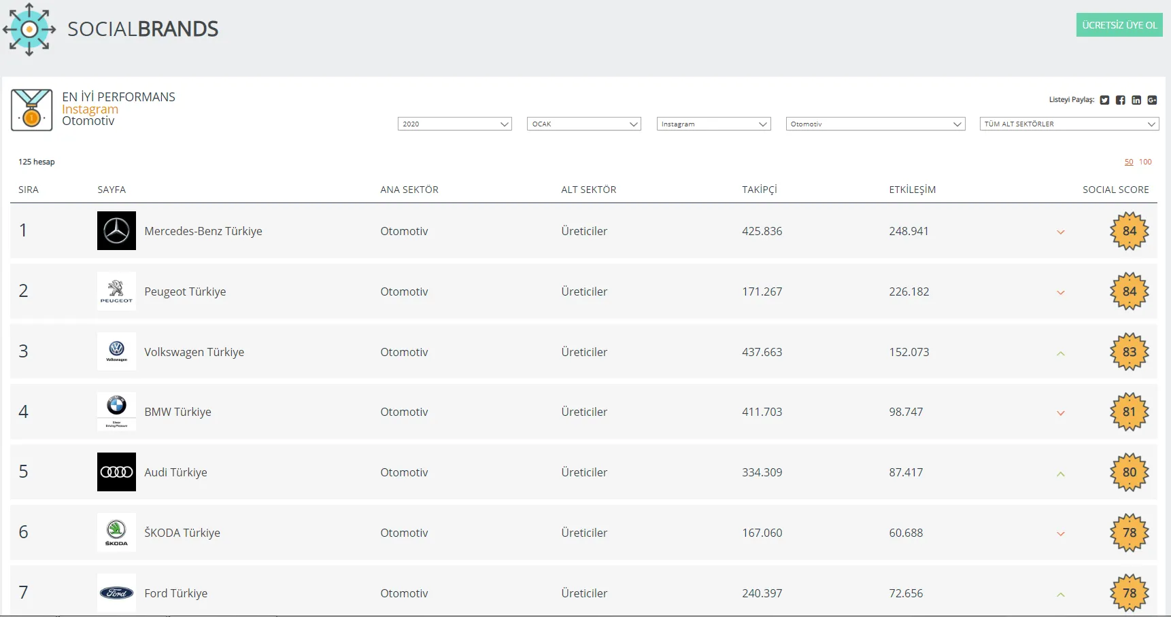The image size is (1171, 617).
Task: Click the SAYFA column header
Action: pos(112,190)
